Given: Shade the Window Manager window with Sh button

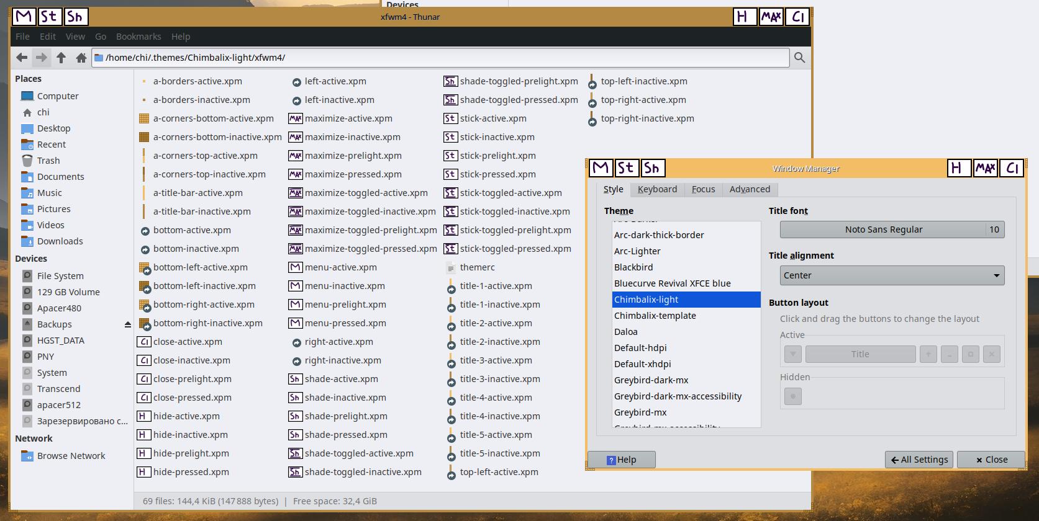Looking at the screenshot, I should 652,168.
